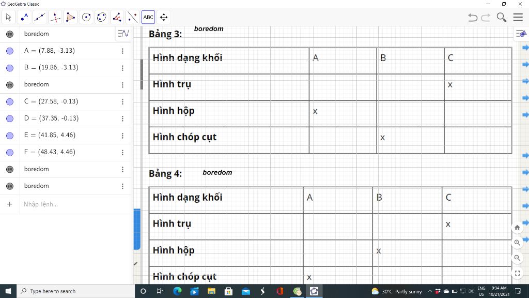Open the options menu for point D
This screenshot has height=298, width=529.
coord(122,118)
